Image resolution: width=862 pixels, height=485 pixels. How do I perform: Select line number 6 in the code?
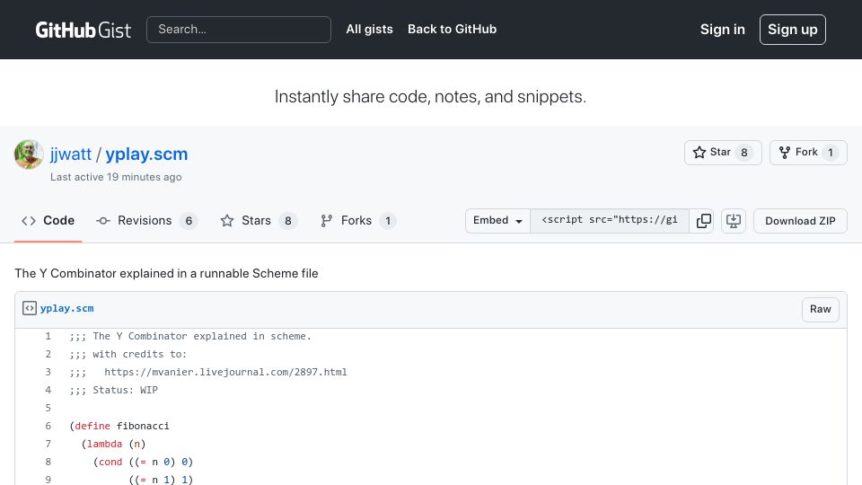48,426
